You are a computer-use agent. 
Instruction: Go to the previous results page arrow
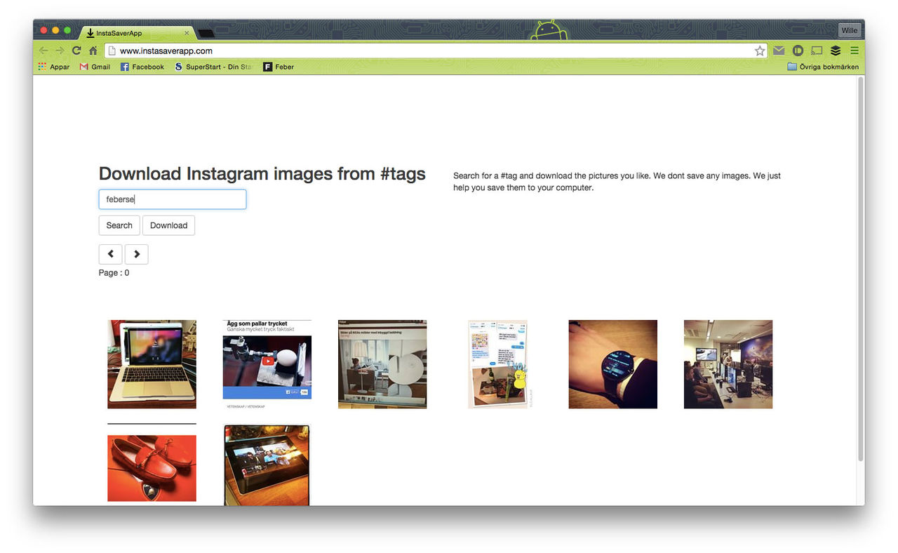coord(110,254)
